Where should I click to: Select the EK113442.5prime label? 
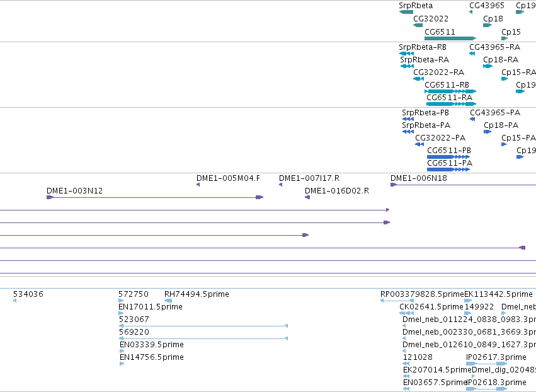coord(498,294)
